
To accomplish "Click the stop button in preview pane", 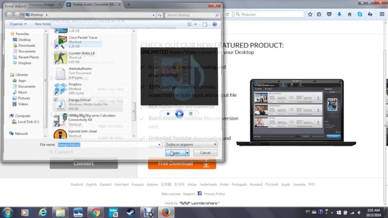I will 168,114.
